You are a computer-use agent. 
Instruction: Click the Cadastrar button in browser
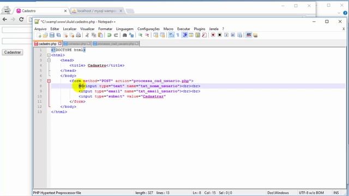coord(13,52)
